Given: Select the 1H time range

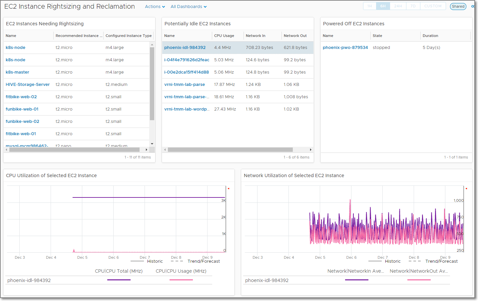Looking at the screenshot, I should click(369, 6).
